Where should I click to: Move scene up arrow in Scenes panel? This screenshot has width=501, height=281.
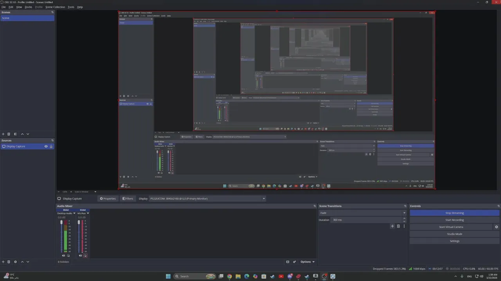click(22, 134)
